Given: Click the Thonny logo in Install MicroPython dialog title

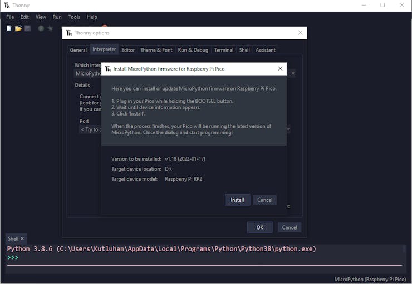Looking at the screenshot, I should click(x=107, y=69).
